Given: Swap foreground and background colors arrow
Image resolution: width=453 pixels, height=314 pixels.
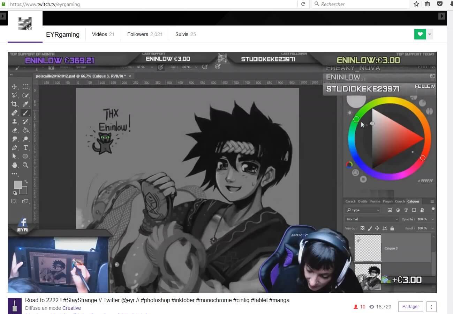Looking at the screenshot, I should pyautogui.click(x=26, y=182).
